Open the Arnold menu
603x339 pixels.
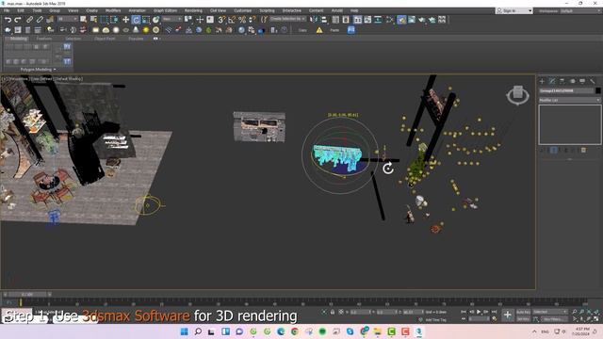click(x=337, y=10)
